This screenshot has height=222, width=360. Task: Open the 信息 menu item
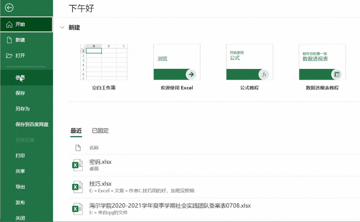pyautogui.click(x=27, y=77)
